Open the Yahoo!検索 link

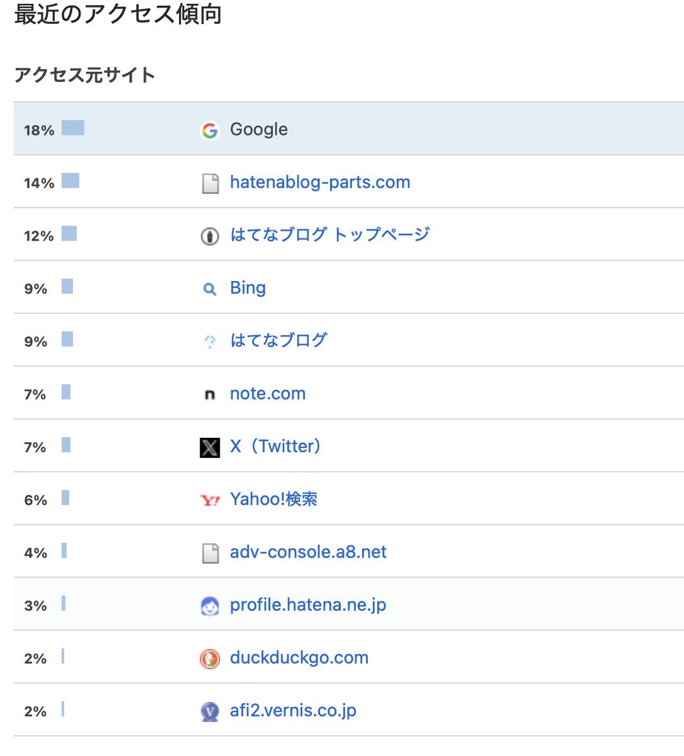coord(273,499)
